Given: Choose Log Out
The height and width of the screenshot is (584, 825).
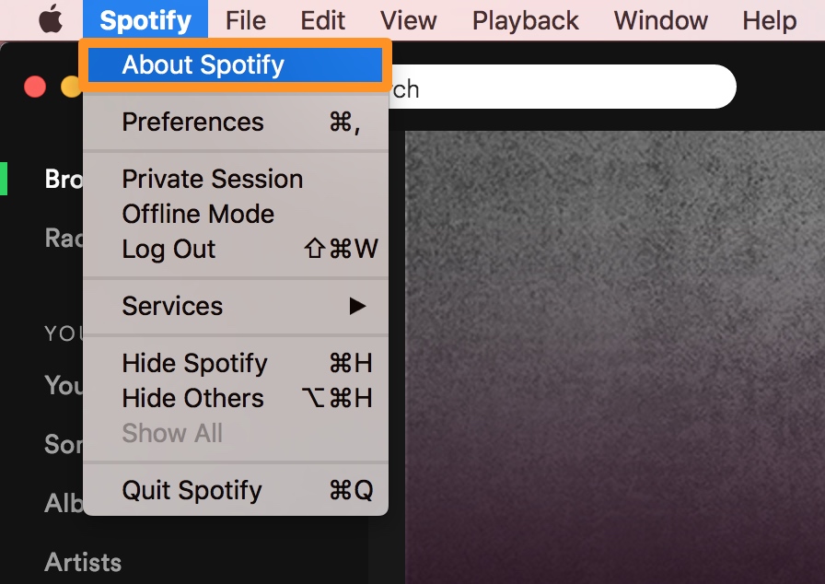Looking at the screenshot, I should (x=236, y=249).
